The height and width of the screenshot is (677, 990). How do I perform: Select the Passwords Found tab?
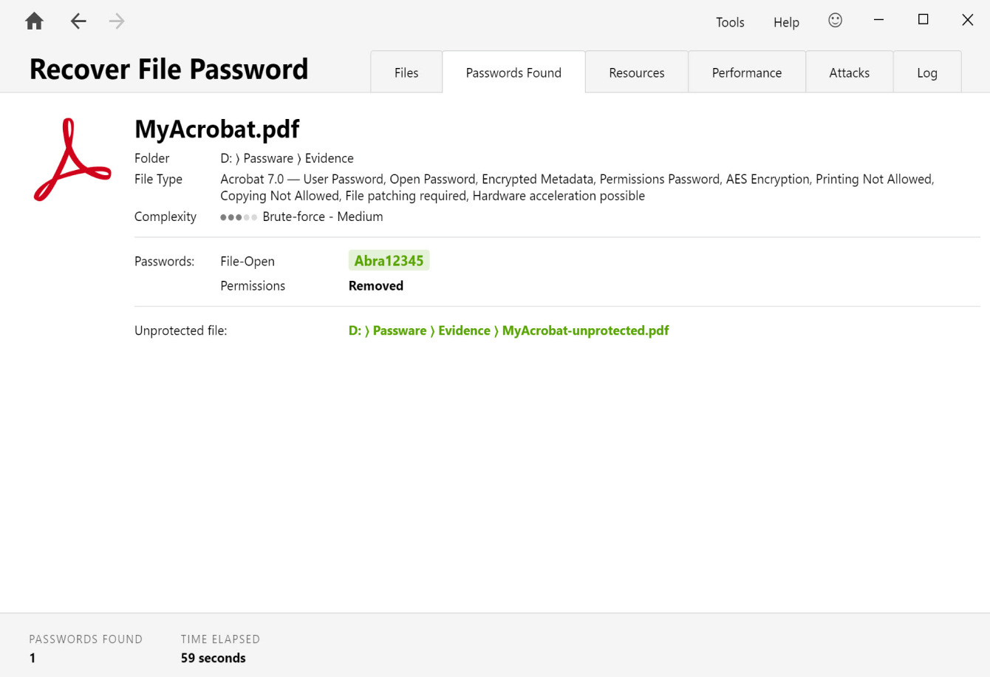(x=513, y=72)
